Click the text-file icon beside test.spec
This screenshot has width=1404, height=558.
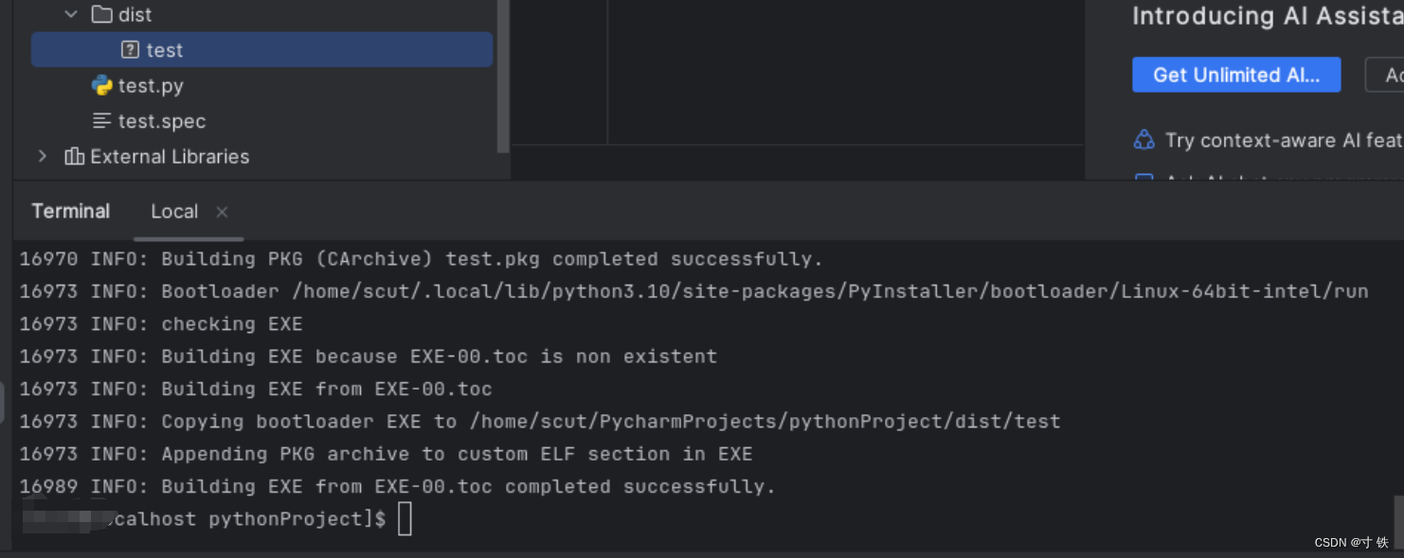101,121
